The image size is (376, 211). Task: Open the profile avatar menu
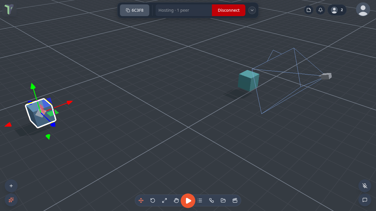[363, 9]
